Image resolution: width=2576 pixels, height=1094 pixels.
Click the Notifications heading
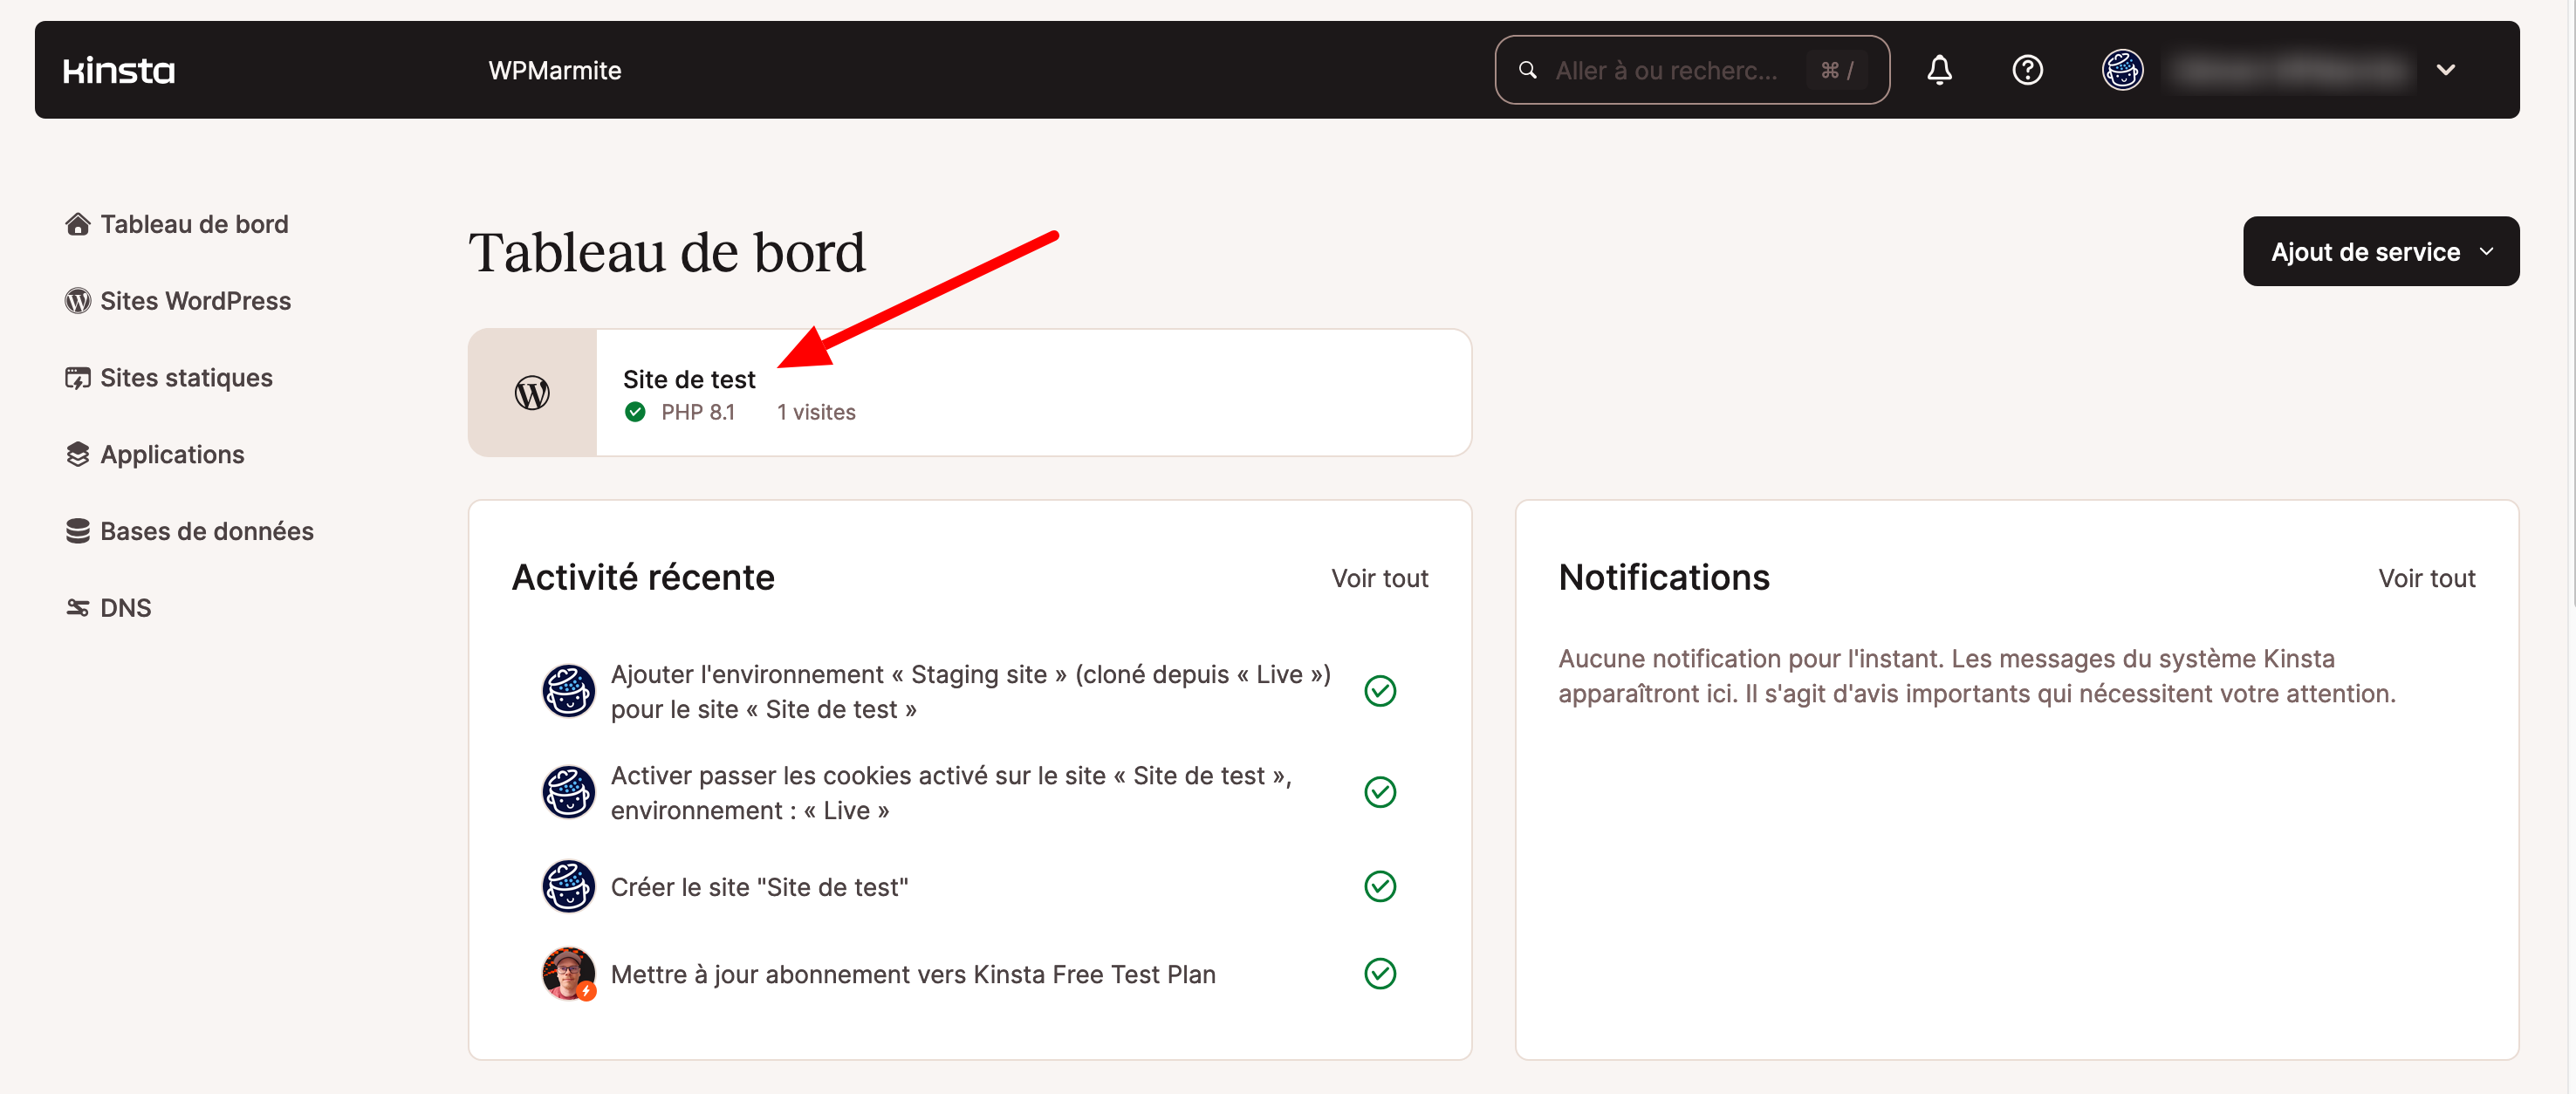coord(1664,577)
